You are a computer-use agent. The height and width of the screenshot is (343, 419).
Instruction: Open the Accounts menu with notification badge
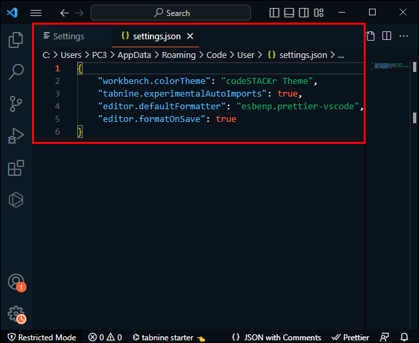click(x=17, y=282)
